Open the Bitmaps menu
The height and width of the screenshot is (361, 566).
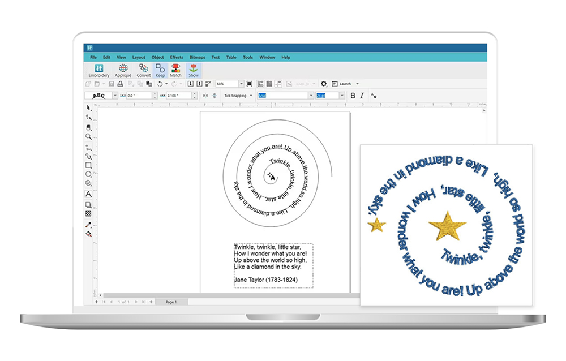[197, 57]
